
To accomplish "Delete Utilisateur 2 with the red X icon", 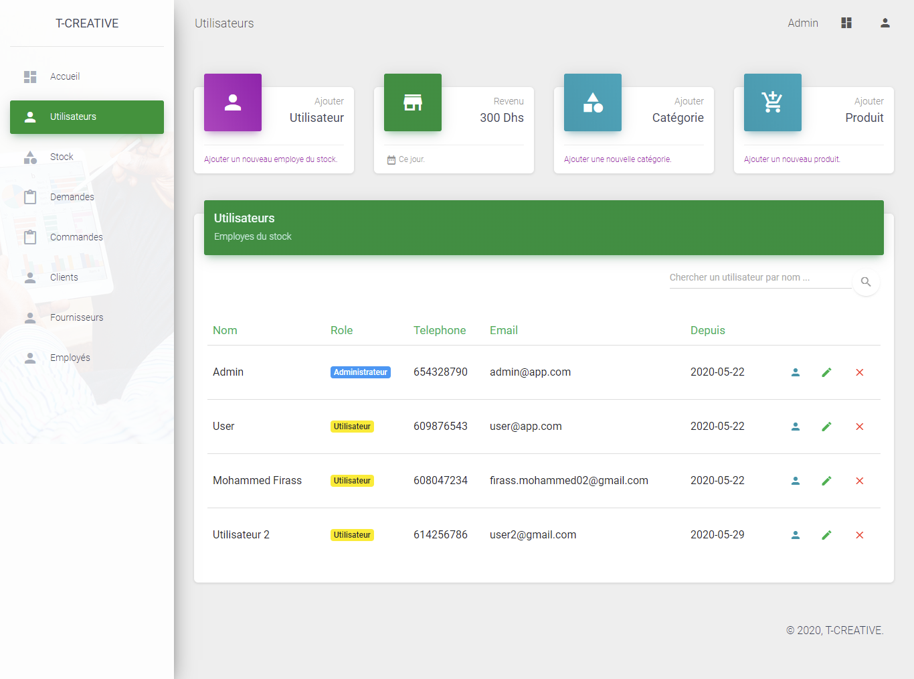I will pos(859,534).
